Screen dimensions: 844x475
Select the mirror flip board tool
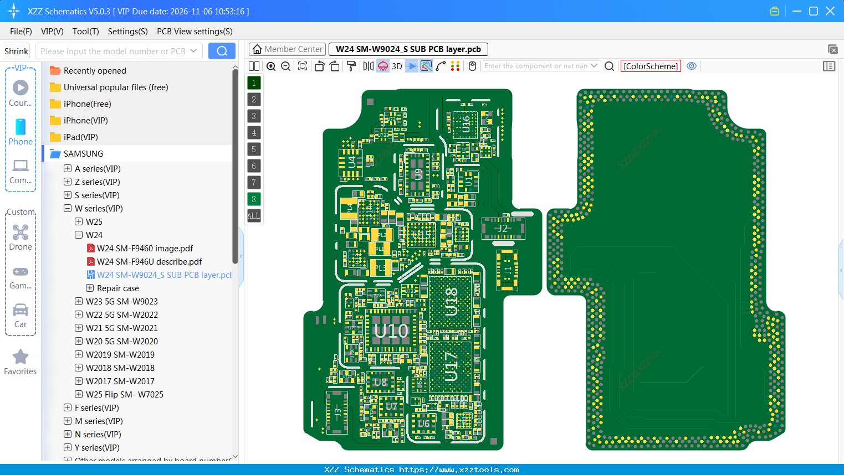click(367, 66)
